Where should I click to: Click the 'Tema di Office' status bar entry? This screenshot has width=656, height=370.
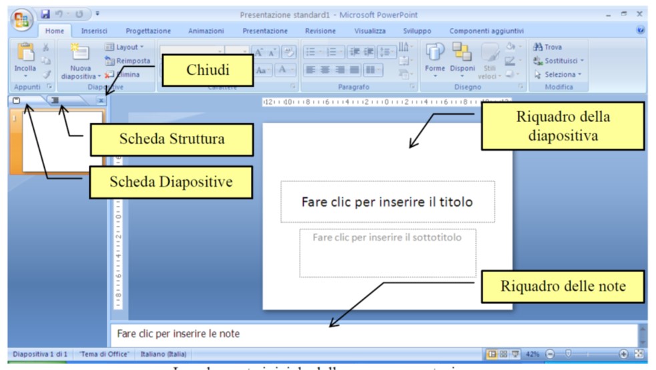104,354
